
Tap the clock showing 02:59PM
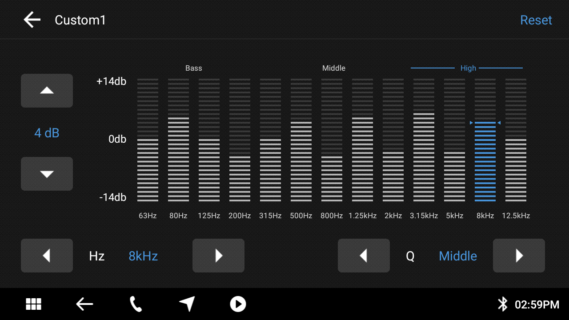pos(537,304)
